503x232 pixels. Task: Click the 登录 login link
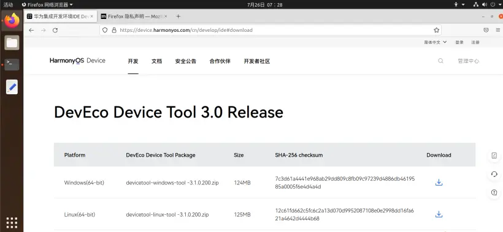(459, 42)
